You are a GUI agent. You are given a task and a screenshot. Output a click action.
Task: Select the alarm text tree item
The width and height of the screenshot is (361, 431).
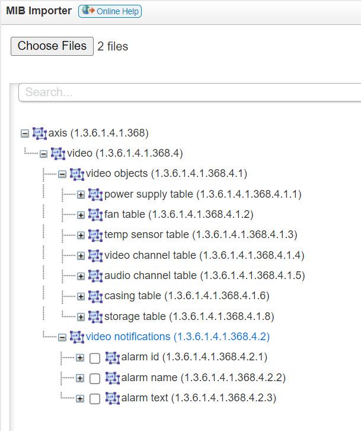(199, 398)
